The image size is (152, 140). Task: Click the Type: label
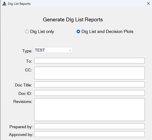(x=27, y=51)
